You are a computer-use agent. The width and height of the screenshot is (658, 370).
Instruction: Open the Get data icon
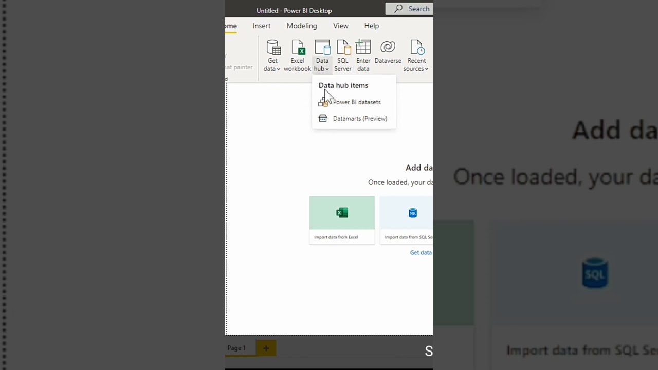point(273,48)
